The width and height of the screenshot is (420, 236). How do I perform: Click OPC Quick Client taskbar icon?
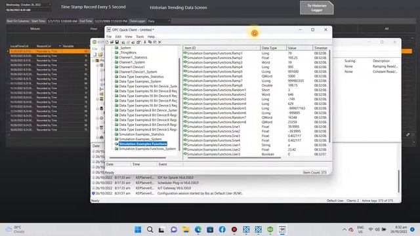282,229
